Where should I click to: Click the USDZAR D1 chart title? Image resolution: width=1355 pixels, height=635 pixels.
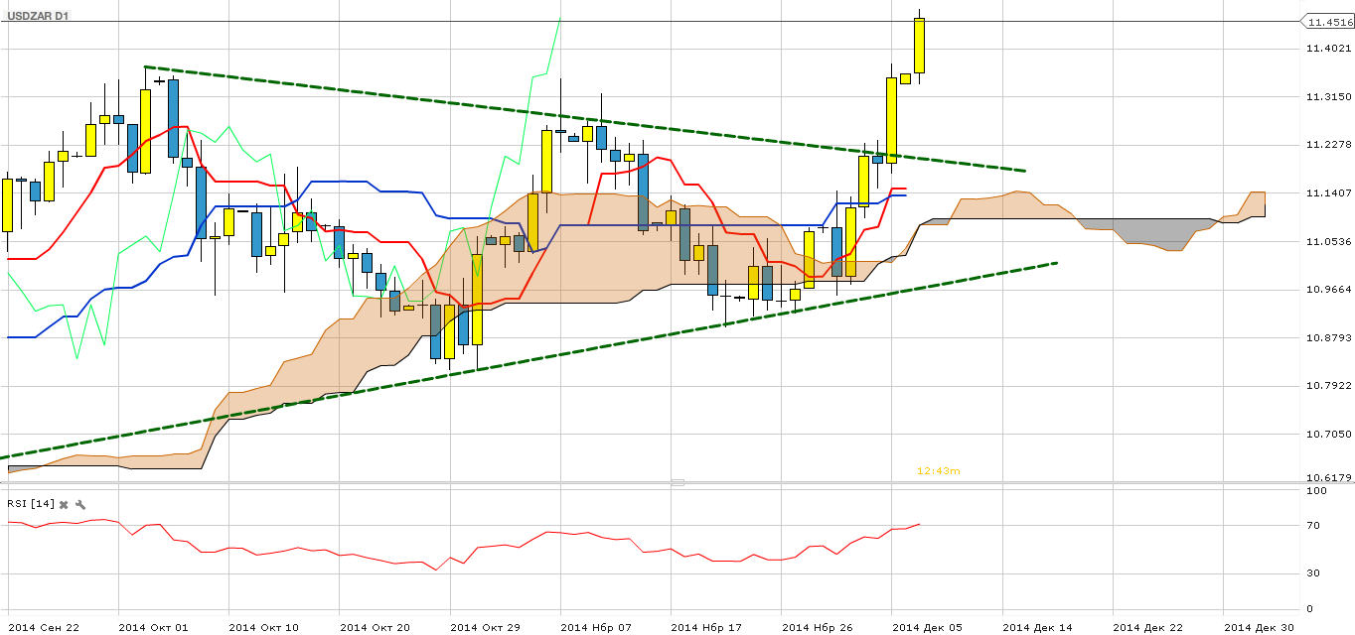(x=39, y=16)
